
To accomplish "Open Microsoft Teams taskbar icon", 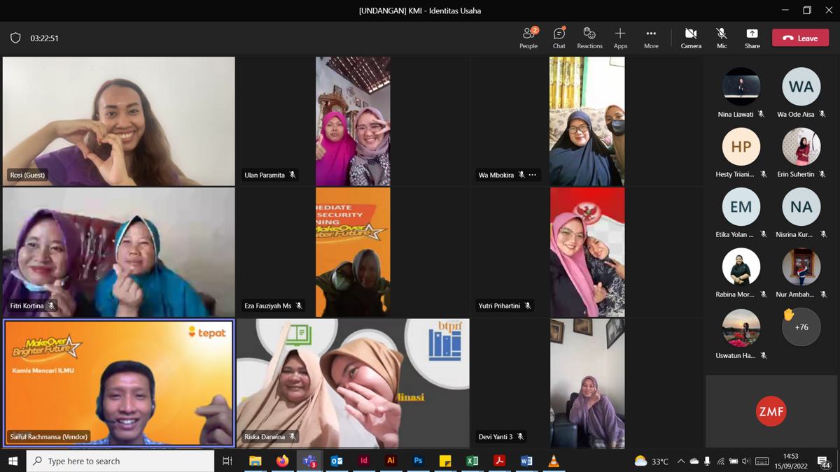I will pos(309,461).
